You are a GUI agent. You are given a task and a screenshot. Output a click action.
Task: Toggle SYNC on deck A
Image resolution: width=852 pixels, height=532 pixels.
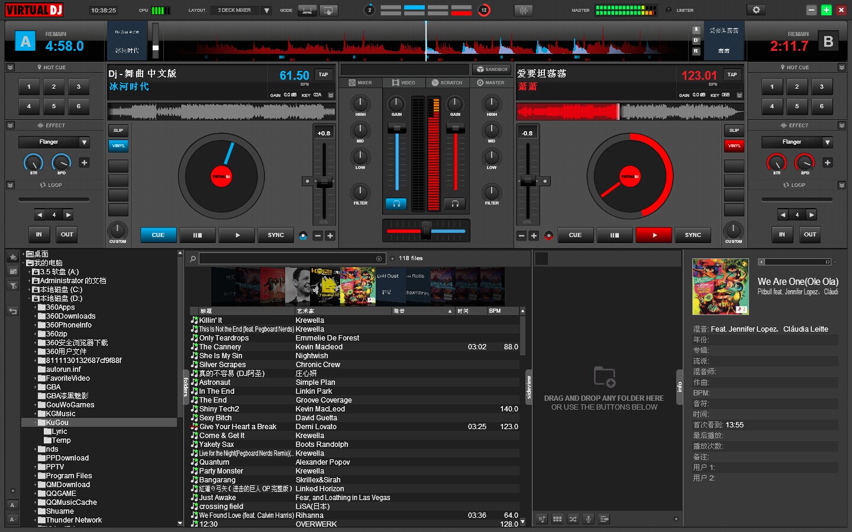pos(276,235)
